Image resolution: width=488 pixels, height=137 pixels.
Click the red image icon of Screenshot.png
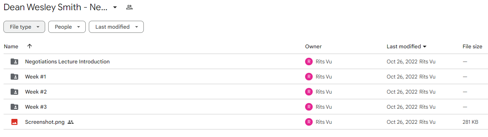pos(14,122)
